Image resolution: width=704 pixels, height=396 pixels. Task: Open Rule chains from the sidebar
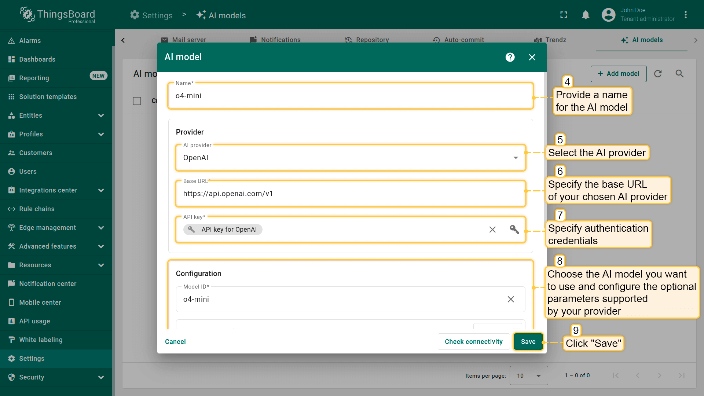(37, 209)
